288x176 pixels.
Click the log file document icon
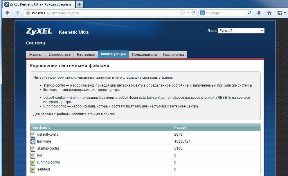click(x=33, y=155)
